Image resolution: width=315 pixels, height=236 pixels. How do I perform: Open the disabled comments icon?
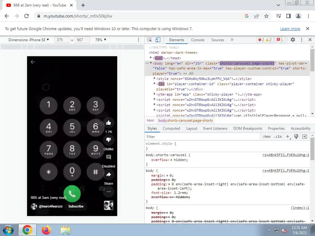[x=109, y=157]
